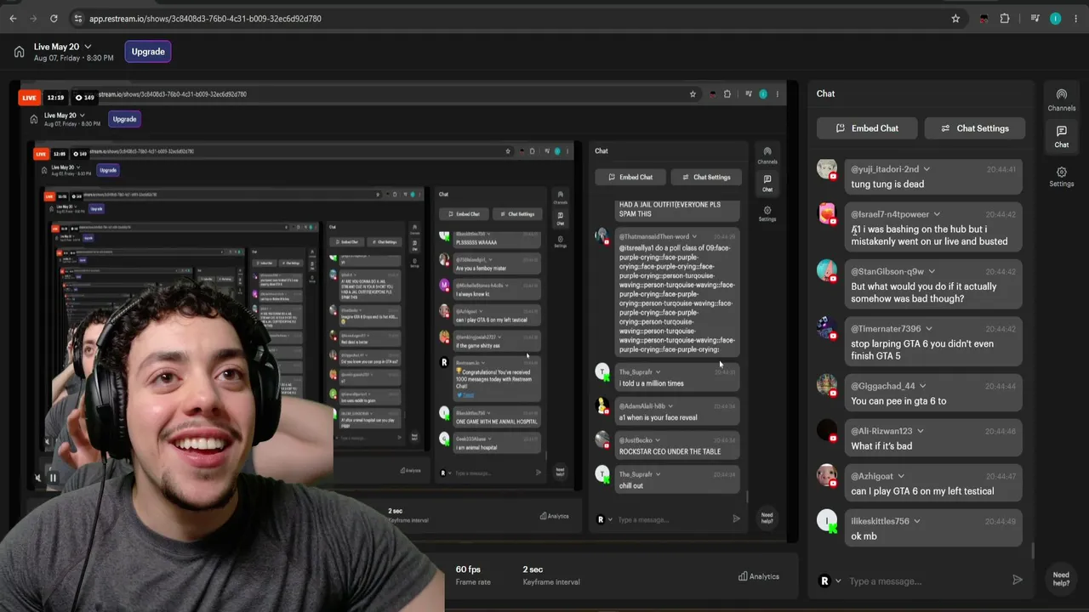This screenshot has width=1089, height=612.
Task: Click ilikeskittles756's profile avatar
Action: pos(827,520)
